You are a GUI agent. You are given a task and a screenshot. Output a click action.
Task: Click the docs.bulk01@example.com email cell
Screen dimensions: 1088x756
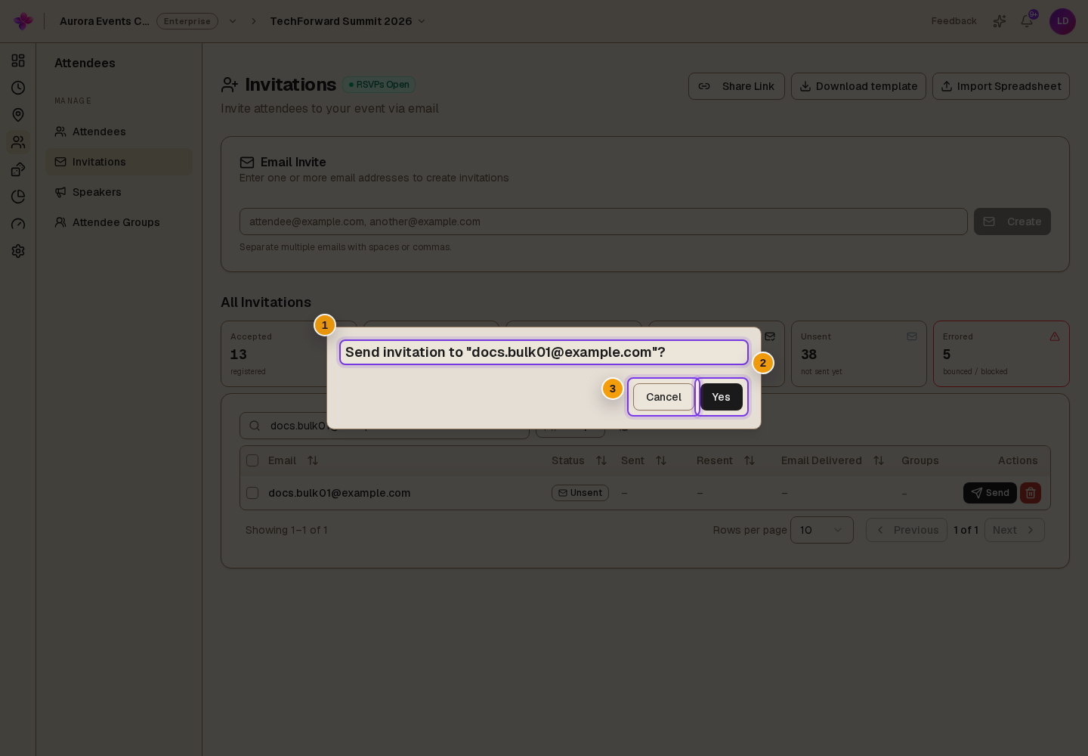tap(339, 493)
